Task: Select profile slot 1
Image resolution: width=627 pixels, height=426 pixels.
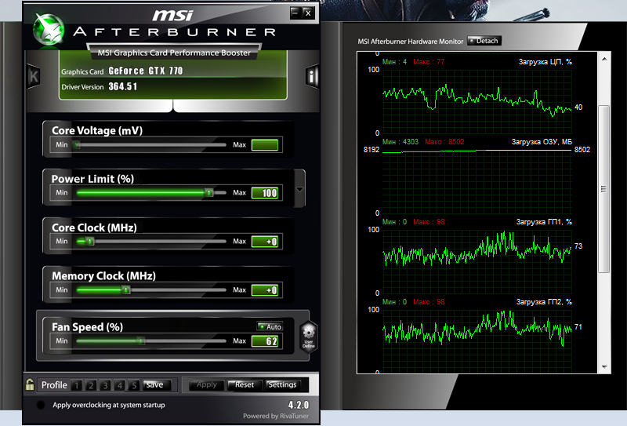Action: click(76, 385)
